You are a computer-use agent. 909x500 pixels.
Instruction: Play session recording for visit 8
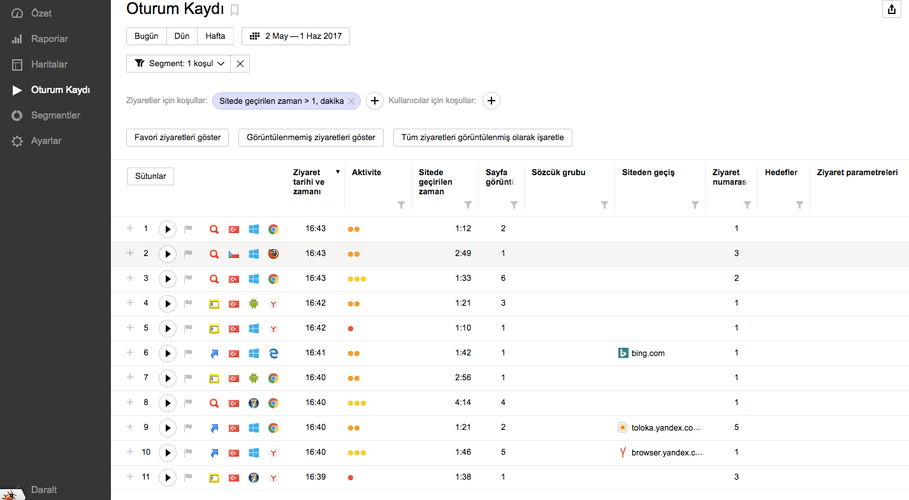[x=167, y=403]
